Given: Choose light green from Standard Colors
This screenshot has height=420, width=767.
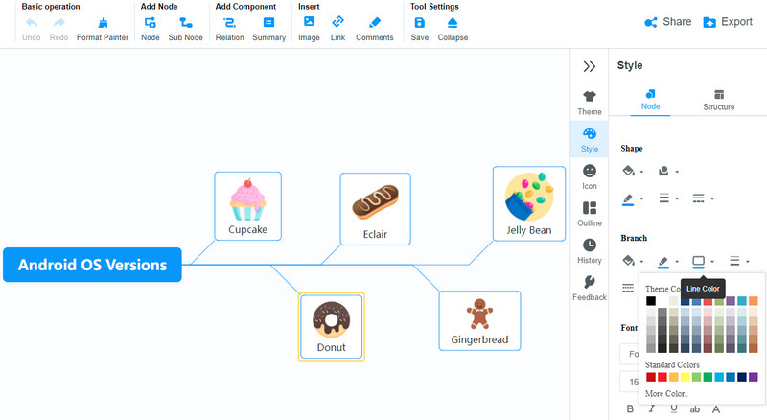Looking at the screenshot, I should pyautogui.click(x=696, y=377).
